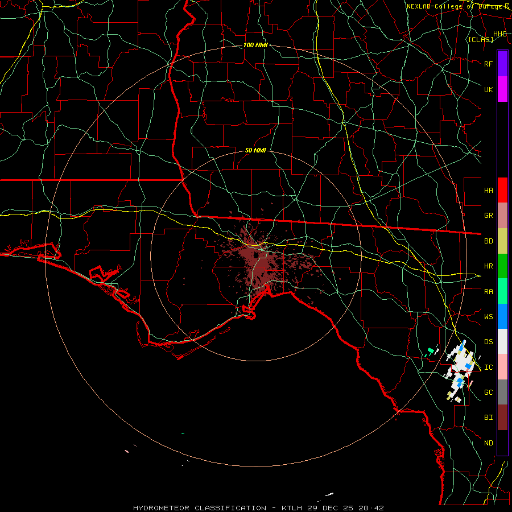Click the brown biological echo cluster near radar center
The image size is (512, 512).
tap(261, 261)
